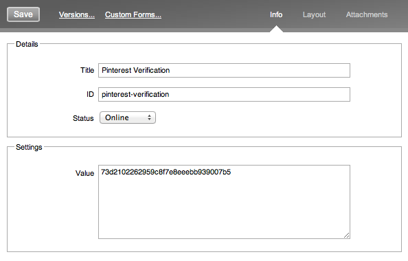Screen dimensions: 408x261
Task: Focus the ID field with pinterest-verification
Action: click(x=224, y=94)
